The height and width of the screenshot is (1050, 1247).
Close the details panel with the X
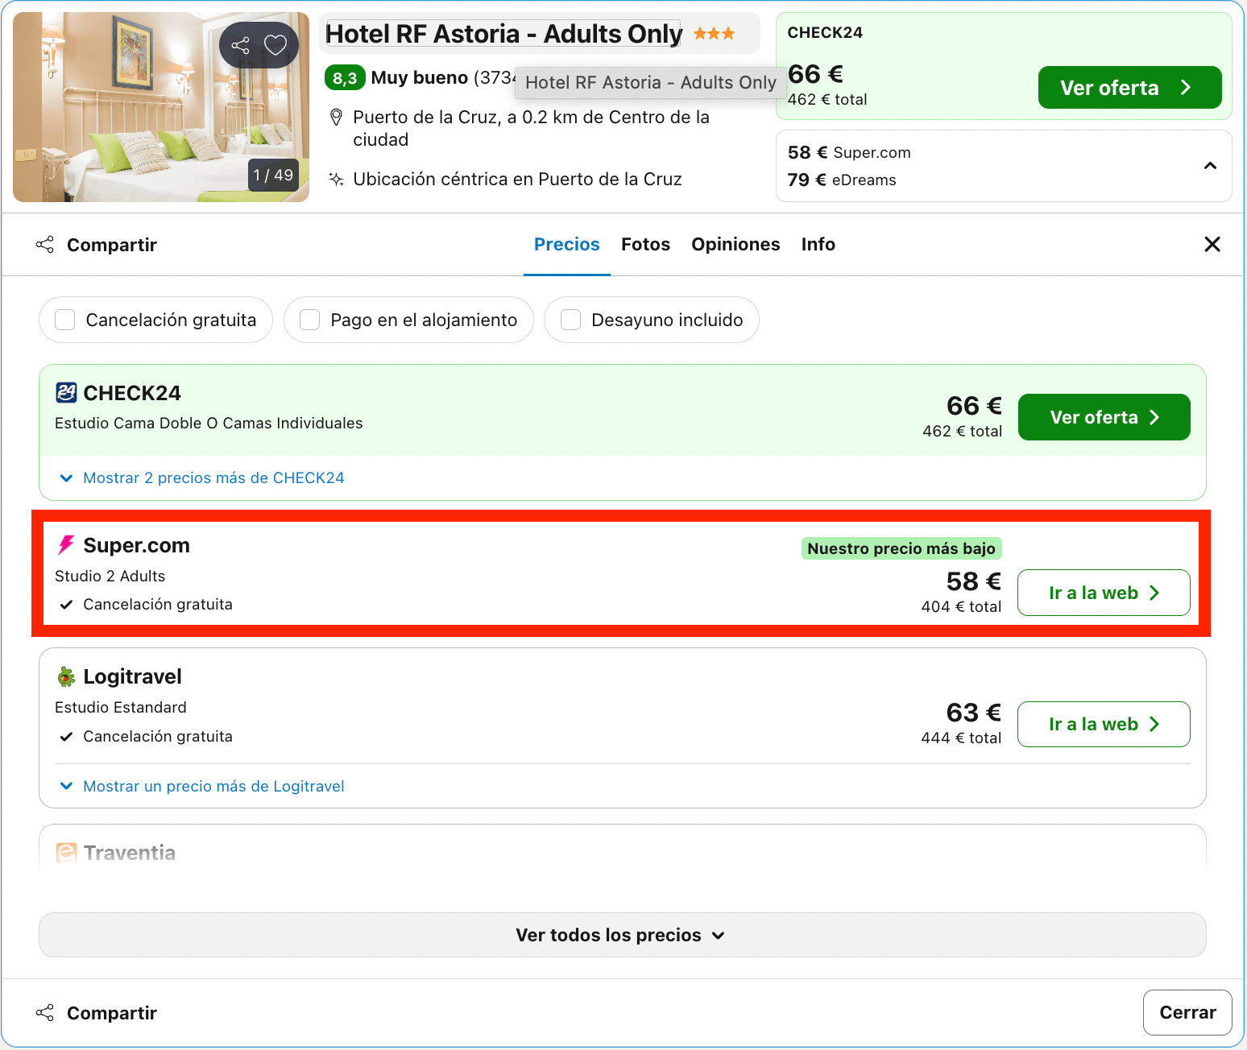(x=1212, y=244)
